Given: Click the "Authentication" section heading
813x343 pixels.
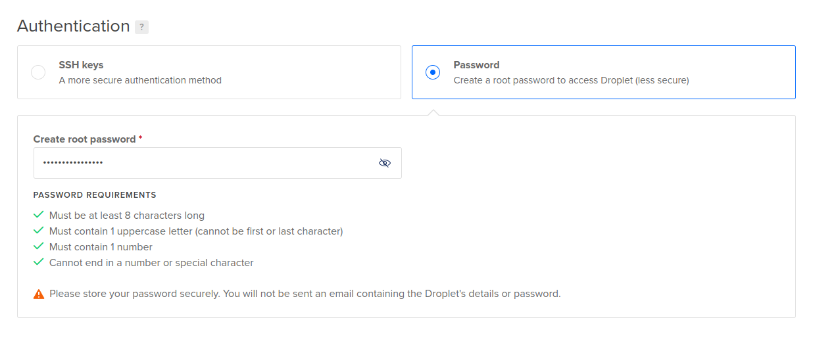Looking at the screenshot, I should point(74,26).
